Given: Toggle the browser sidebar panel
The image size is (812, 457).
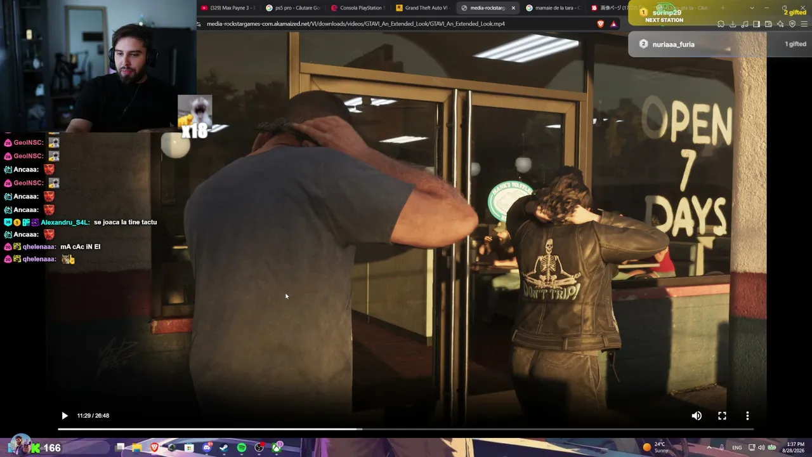Looking at the screenshot, I should click(756, 24).
